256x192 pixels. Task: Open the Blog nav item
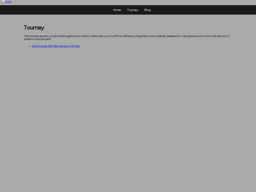[x=147, y=10]
